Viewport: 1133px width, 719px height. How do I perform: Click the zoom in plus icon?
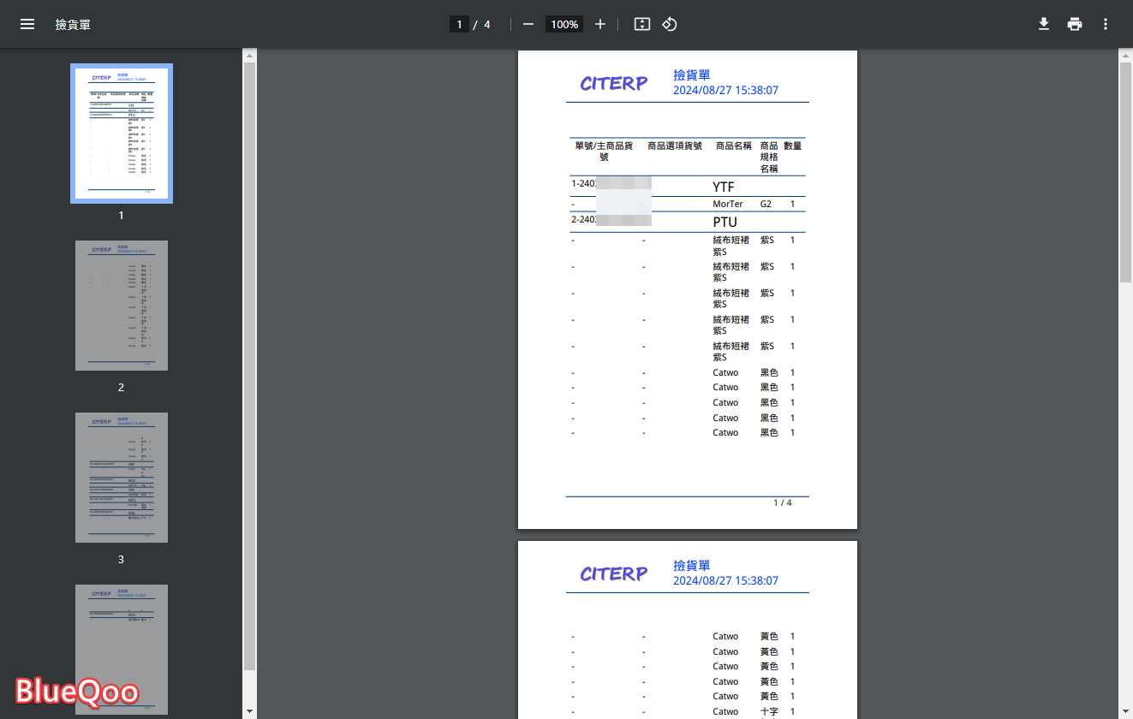click(x=600, y=24)
